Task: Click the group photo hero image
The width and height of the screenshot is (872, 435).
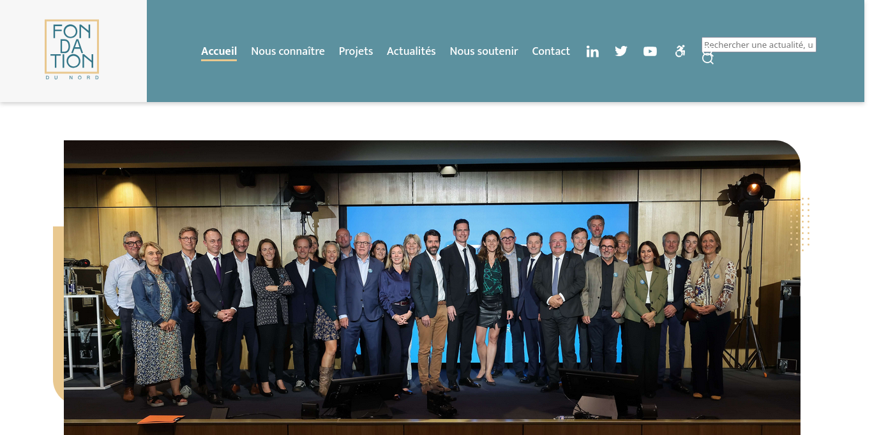Action: pyautogui.click(x=432, y=287)
